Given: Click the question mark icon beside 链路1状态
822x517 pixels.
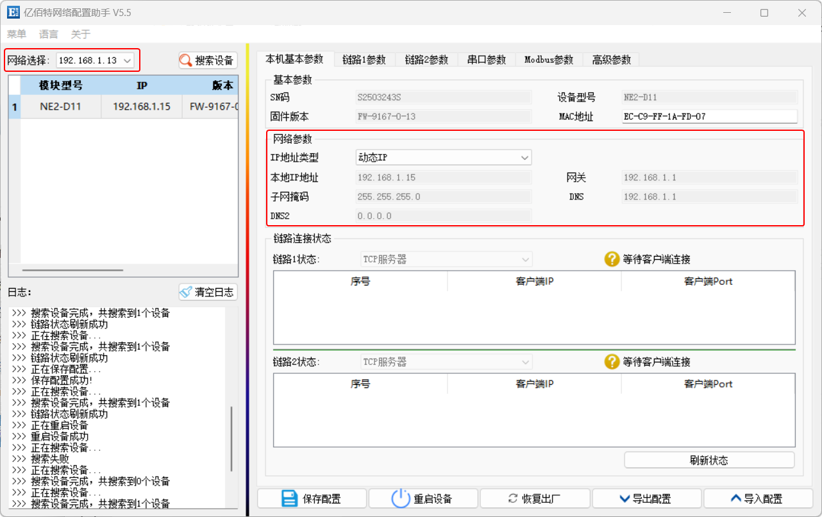Looking at the screenshot, I should coord(612,259).
